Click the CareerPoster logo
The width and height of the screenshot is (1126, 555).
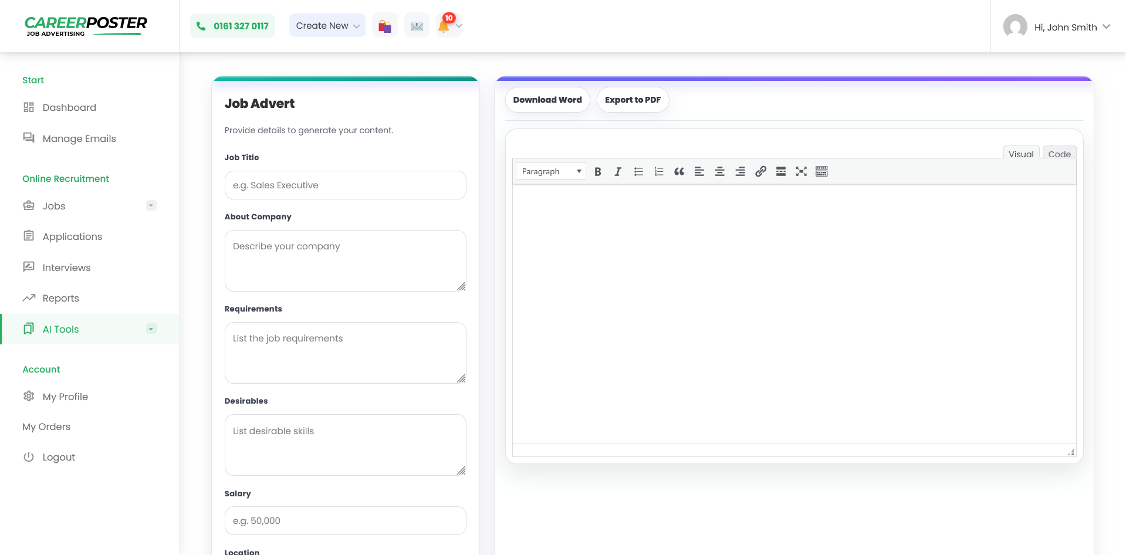(x=86, y=26)
